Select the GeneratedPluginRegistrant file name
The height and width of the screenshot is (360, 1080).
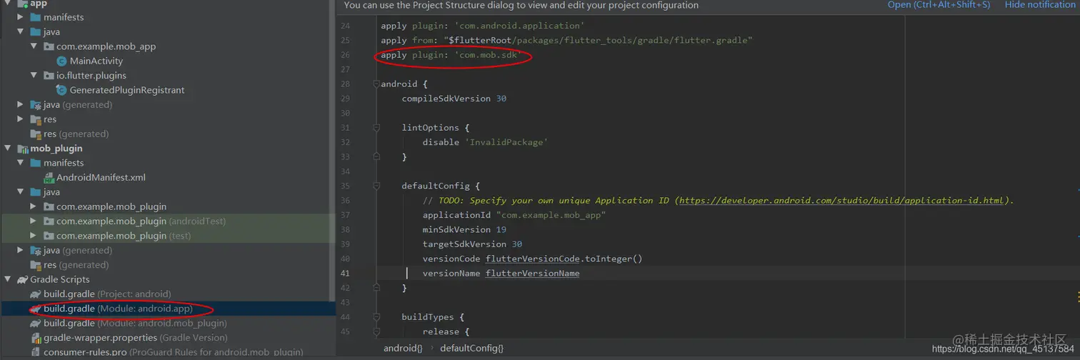tap(127, 91)
